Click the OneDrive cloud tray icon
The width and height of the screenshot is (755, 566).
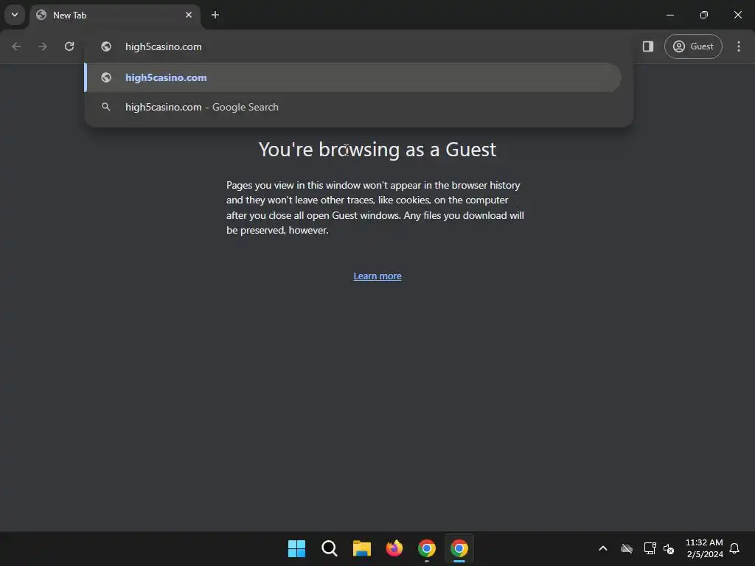[627, 548]
